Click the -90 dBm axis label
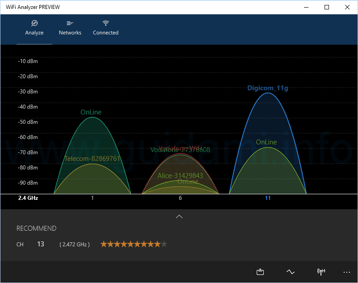Screen dimensions: 358x283 coord(28,183)
